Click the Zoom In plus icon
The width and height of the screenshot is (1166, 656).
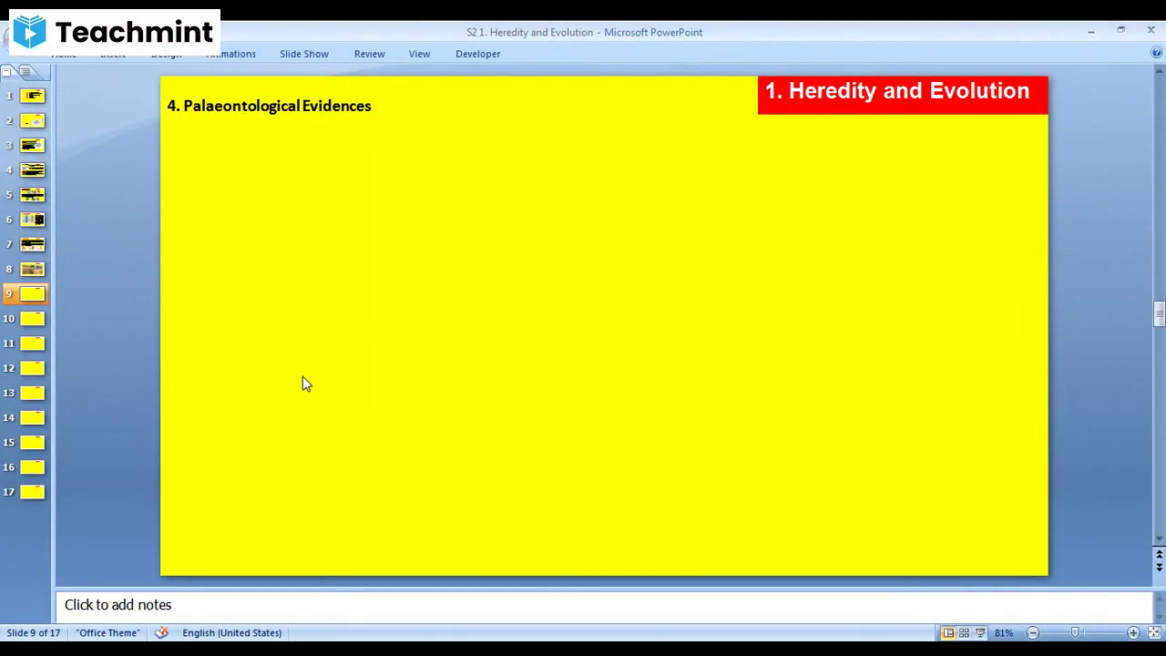coord(1132,632)
